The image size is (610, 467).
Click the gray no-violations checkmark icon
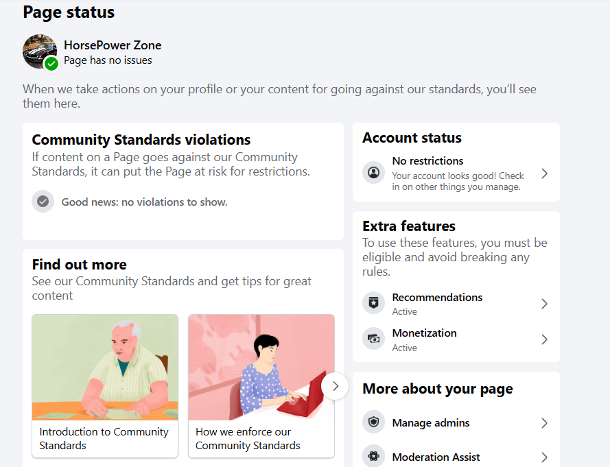point(43,202)
